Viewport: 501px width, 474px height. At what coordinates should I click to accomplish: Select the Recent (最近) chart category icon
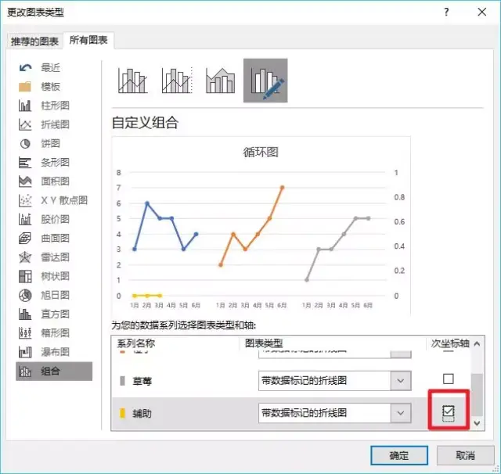25,68
